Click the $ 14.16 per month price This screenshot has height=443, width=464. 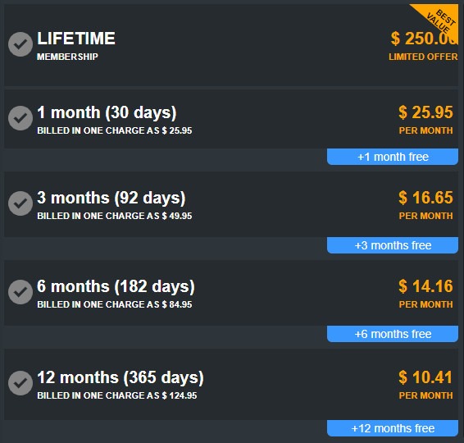point(425,286)
